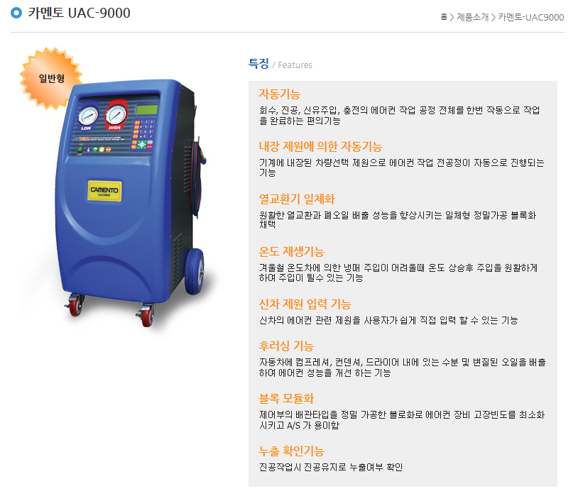Viewport: 578px width, 501px height.
Task: Click the blue circle bullet icon
Action: click(x=16, y=13)
